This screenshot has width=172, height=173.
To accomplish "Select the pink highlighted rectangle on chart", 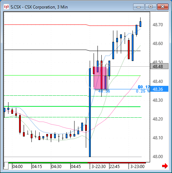I will [x=100, y=78].
